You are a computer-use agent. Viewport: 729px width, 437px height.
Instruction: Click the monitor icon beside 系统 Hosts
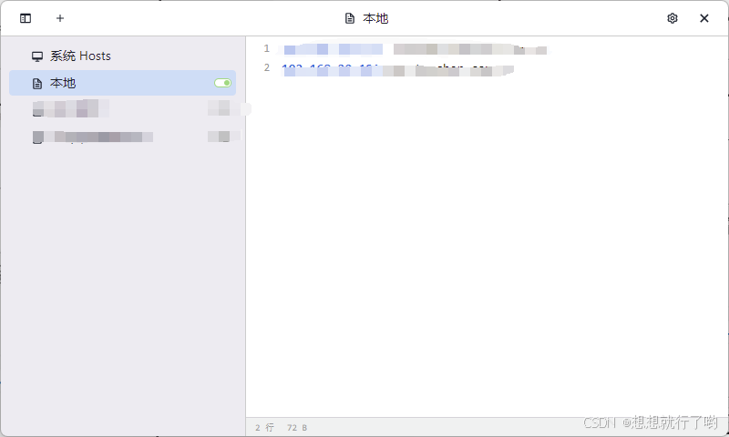pyautogui.click(x=37, y=56)
